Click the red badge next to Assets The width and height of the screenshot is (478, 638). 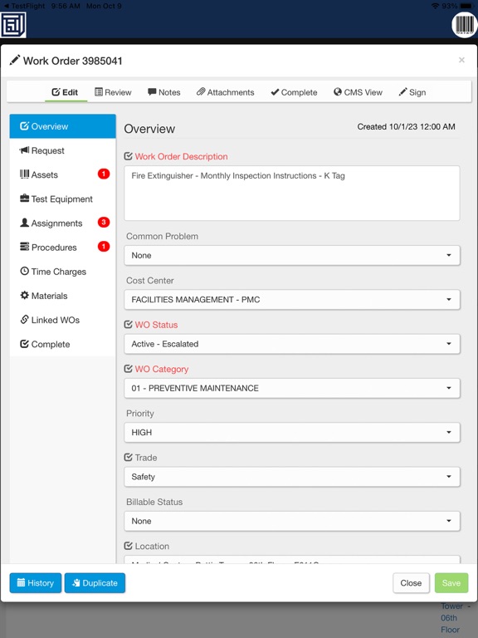point(104,174)
